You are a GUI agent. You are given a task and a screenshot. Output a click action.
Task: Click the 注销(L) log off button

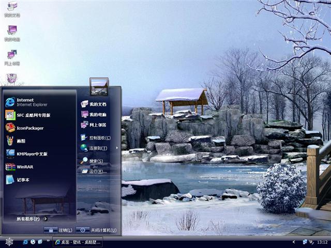58,230
